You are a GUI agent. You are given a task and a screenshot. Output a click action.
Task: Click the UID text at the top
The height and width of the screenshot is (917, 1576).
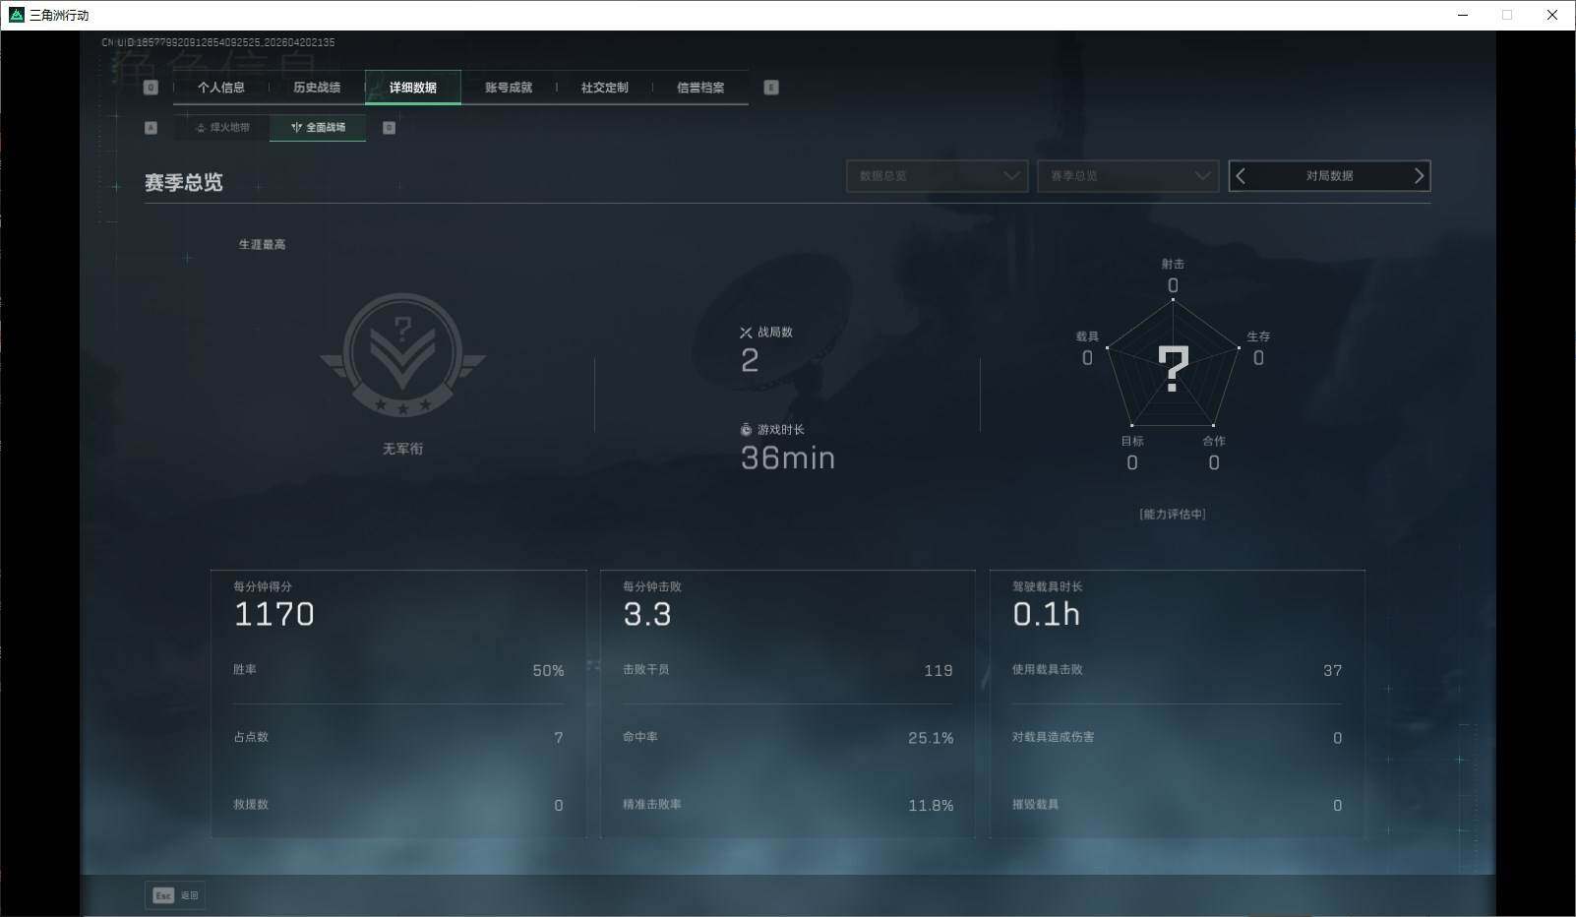click(218, 42)
